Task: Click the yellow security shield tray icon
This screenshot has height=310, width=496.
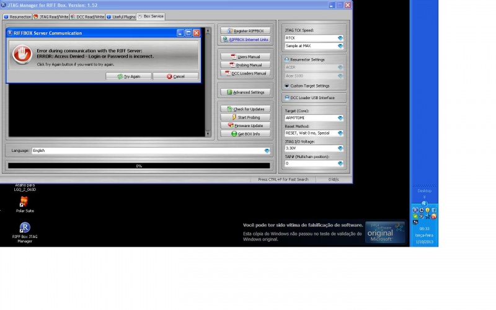Action: tap(428, 210)
